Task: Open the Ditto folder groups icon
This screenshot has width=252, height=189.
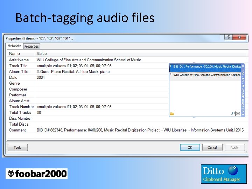Action: click(x=172, y=114)
